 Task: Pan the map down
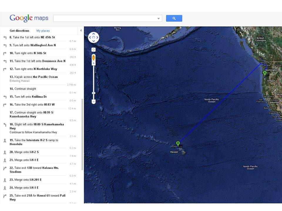pos(93,41)
